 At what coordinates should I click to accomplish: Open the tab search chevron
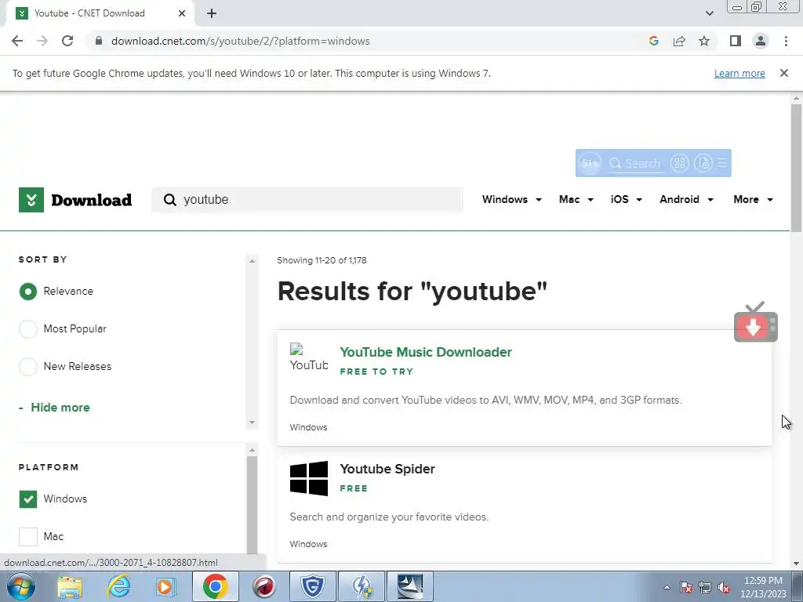709,13
